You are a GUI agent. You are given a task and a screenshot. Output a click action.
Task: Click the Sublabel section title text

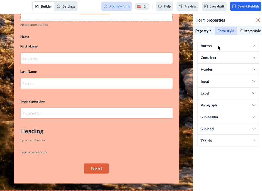click(207, 129)
